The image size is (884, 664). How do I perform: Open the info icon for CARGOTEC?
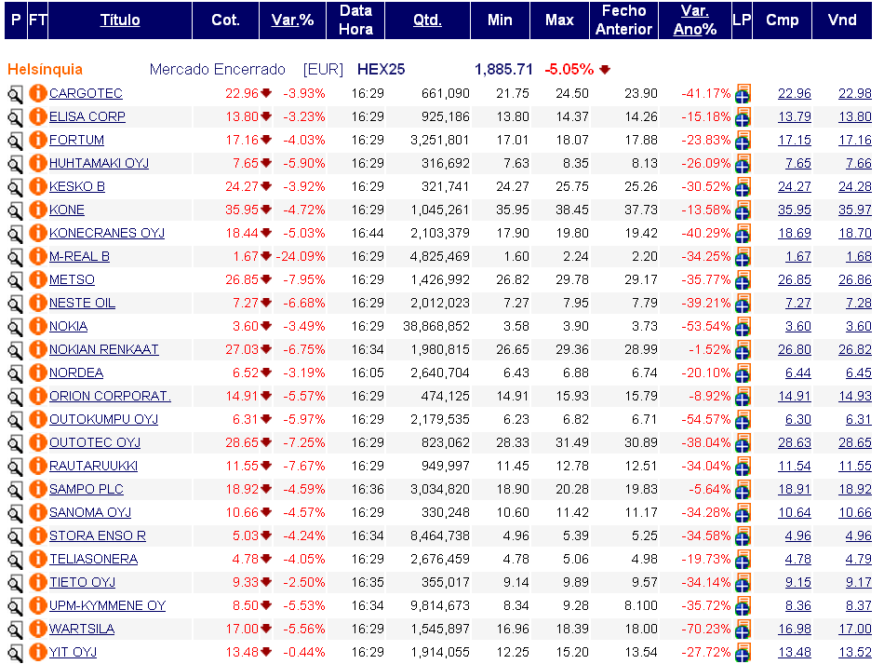tap(38, 93)
